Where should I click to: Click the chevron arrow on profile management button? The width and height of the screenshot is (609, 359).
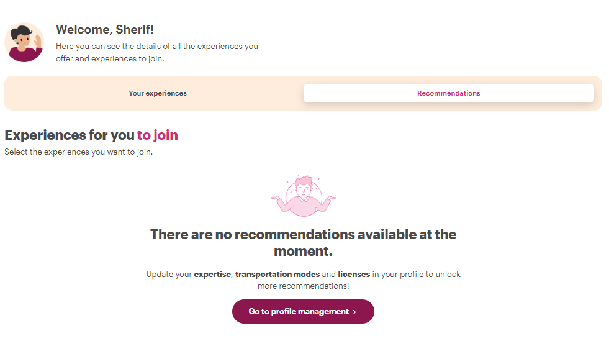pyautogui.click(x=354, y=312)
